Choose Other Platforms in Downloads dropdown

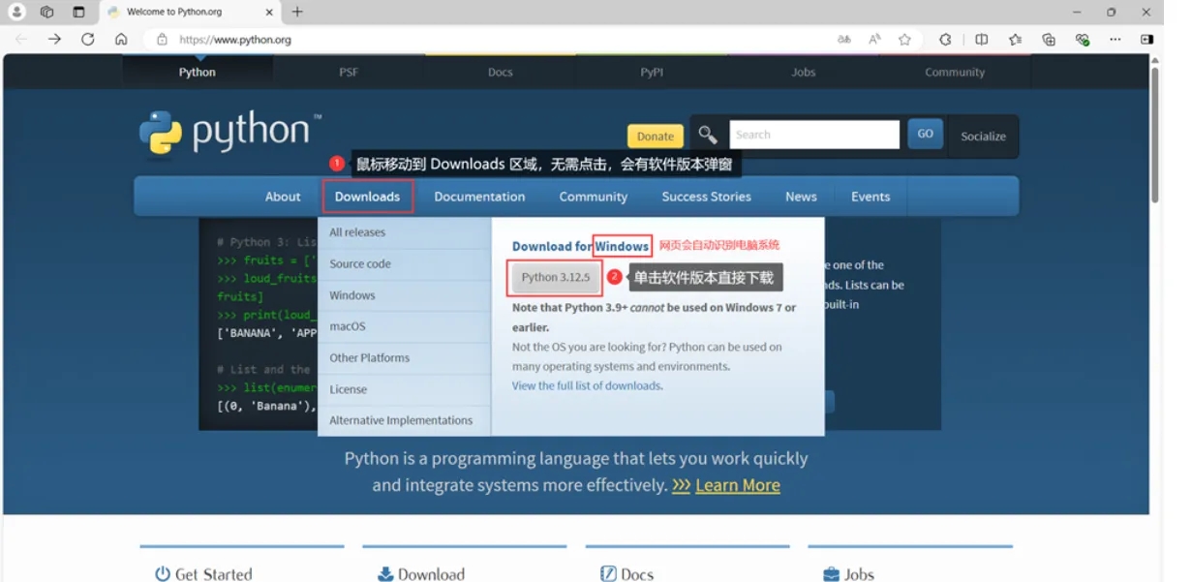click(x=405, y=357)
